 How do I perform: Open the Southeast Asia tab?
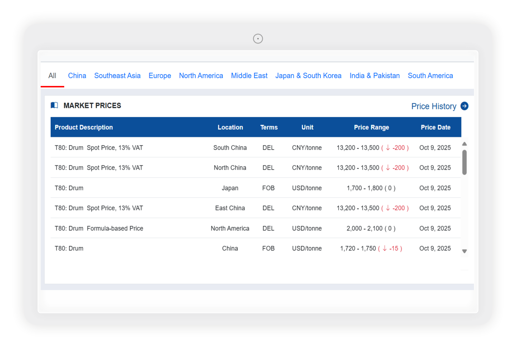[x=117, y=76]
